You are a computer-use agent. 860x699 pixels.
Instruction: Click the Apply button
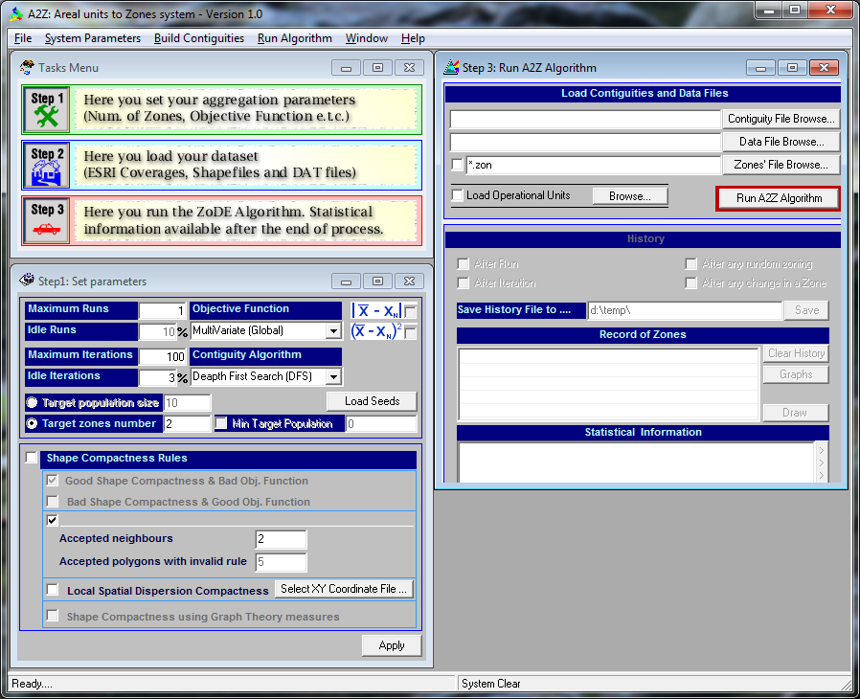391,645
